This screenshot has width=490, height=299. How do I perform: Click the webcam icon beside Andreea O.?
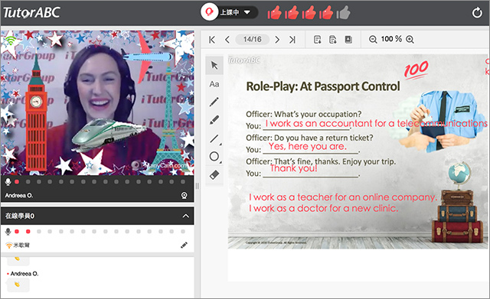click(185, 195)
